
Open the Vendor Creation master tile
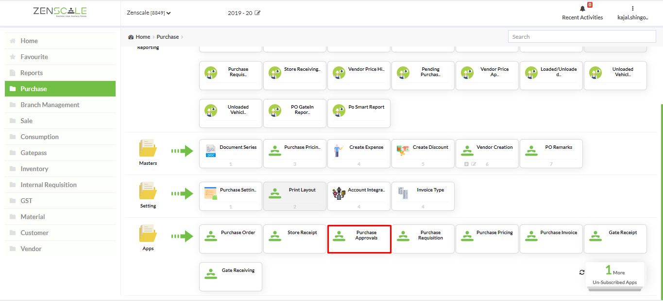click(x=487, y=154)
